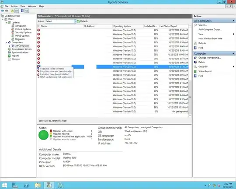This screenshot has width=236, height=189.
Task: Click the Updates with errors count
Action: pos(91,131)
